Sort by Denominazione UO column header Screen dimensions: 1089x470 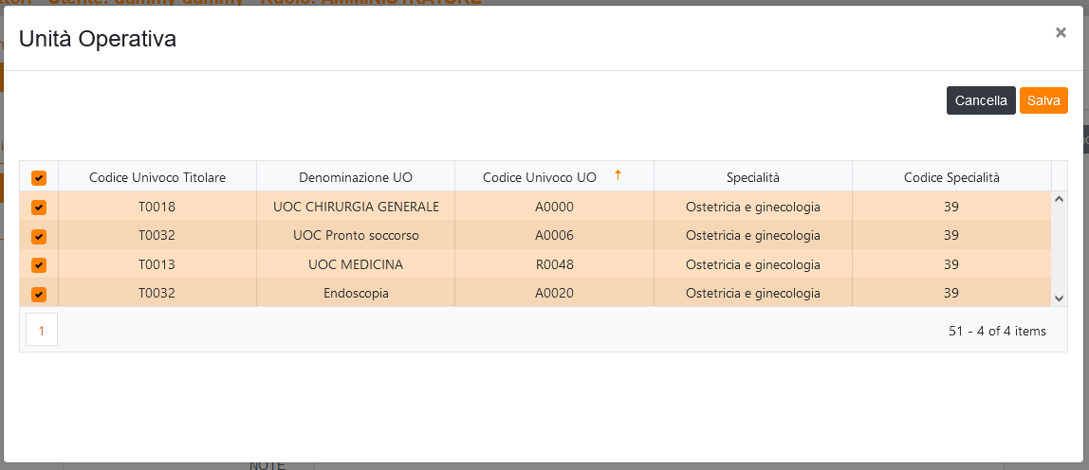pos(356,177)
